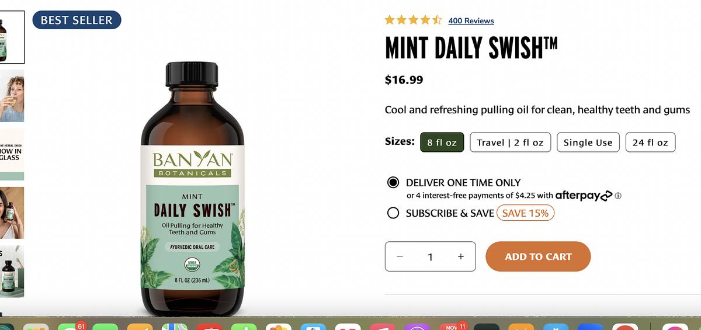This screenshot has height=330, width=701.
Task: Open the 400 Reviews link
Action: point(471,21)
